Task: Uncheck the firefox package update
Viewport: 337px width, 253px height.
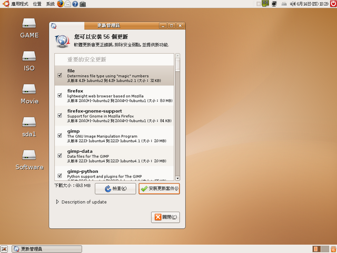Action: 60,95
